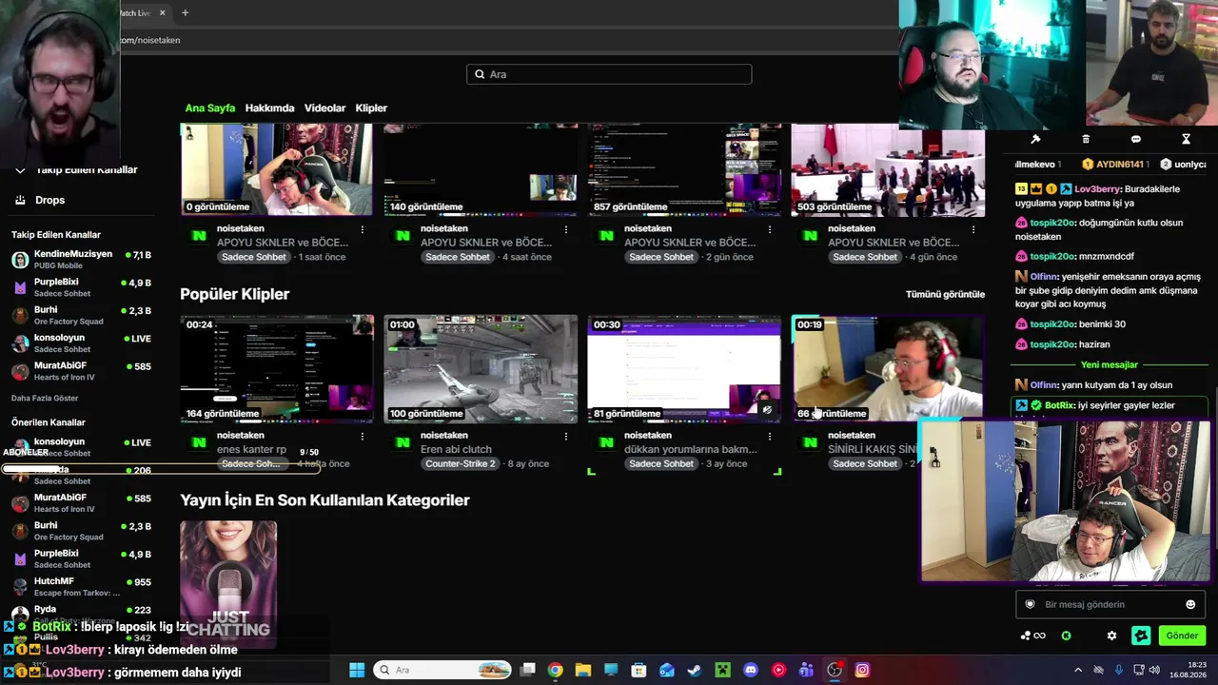Click KendineMuzisyen channel avatar

pos(20,260)
